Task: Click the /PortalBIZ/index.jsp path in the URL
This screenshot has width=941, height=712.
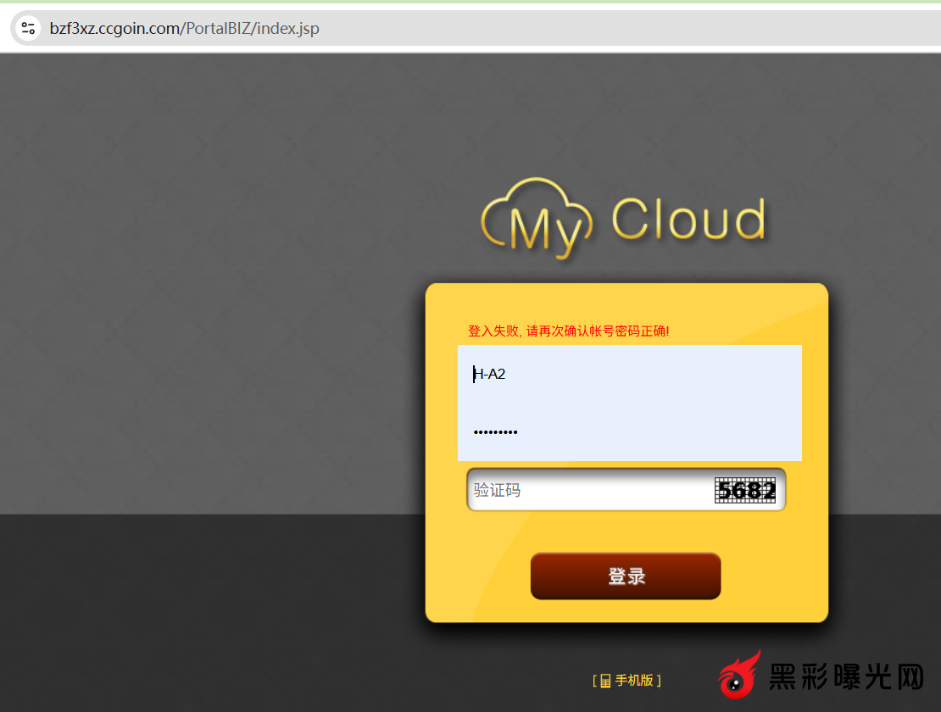Action: click(250, 28)
